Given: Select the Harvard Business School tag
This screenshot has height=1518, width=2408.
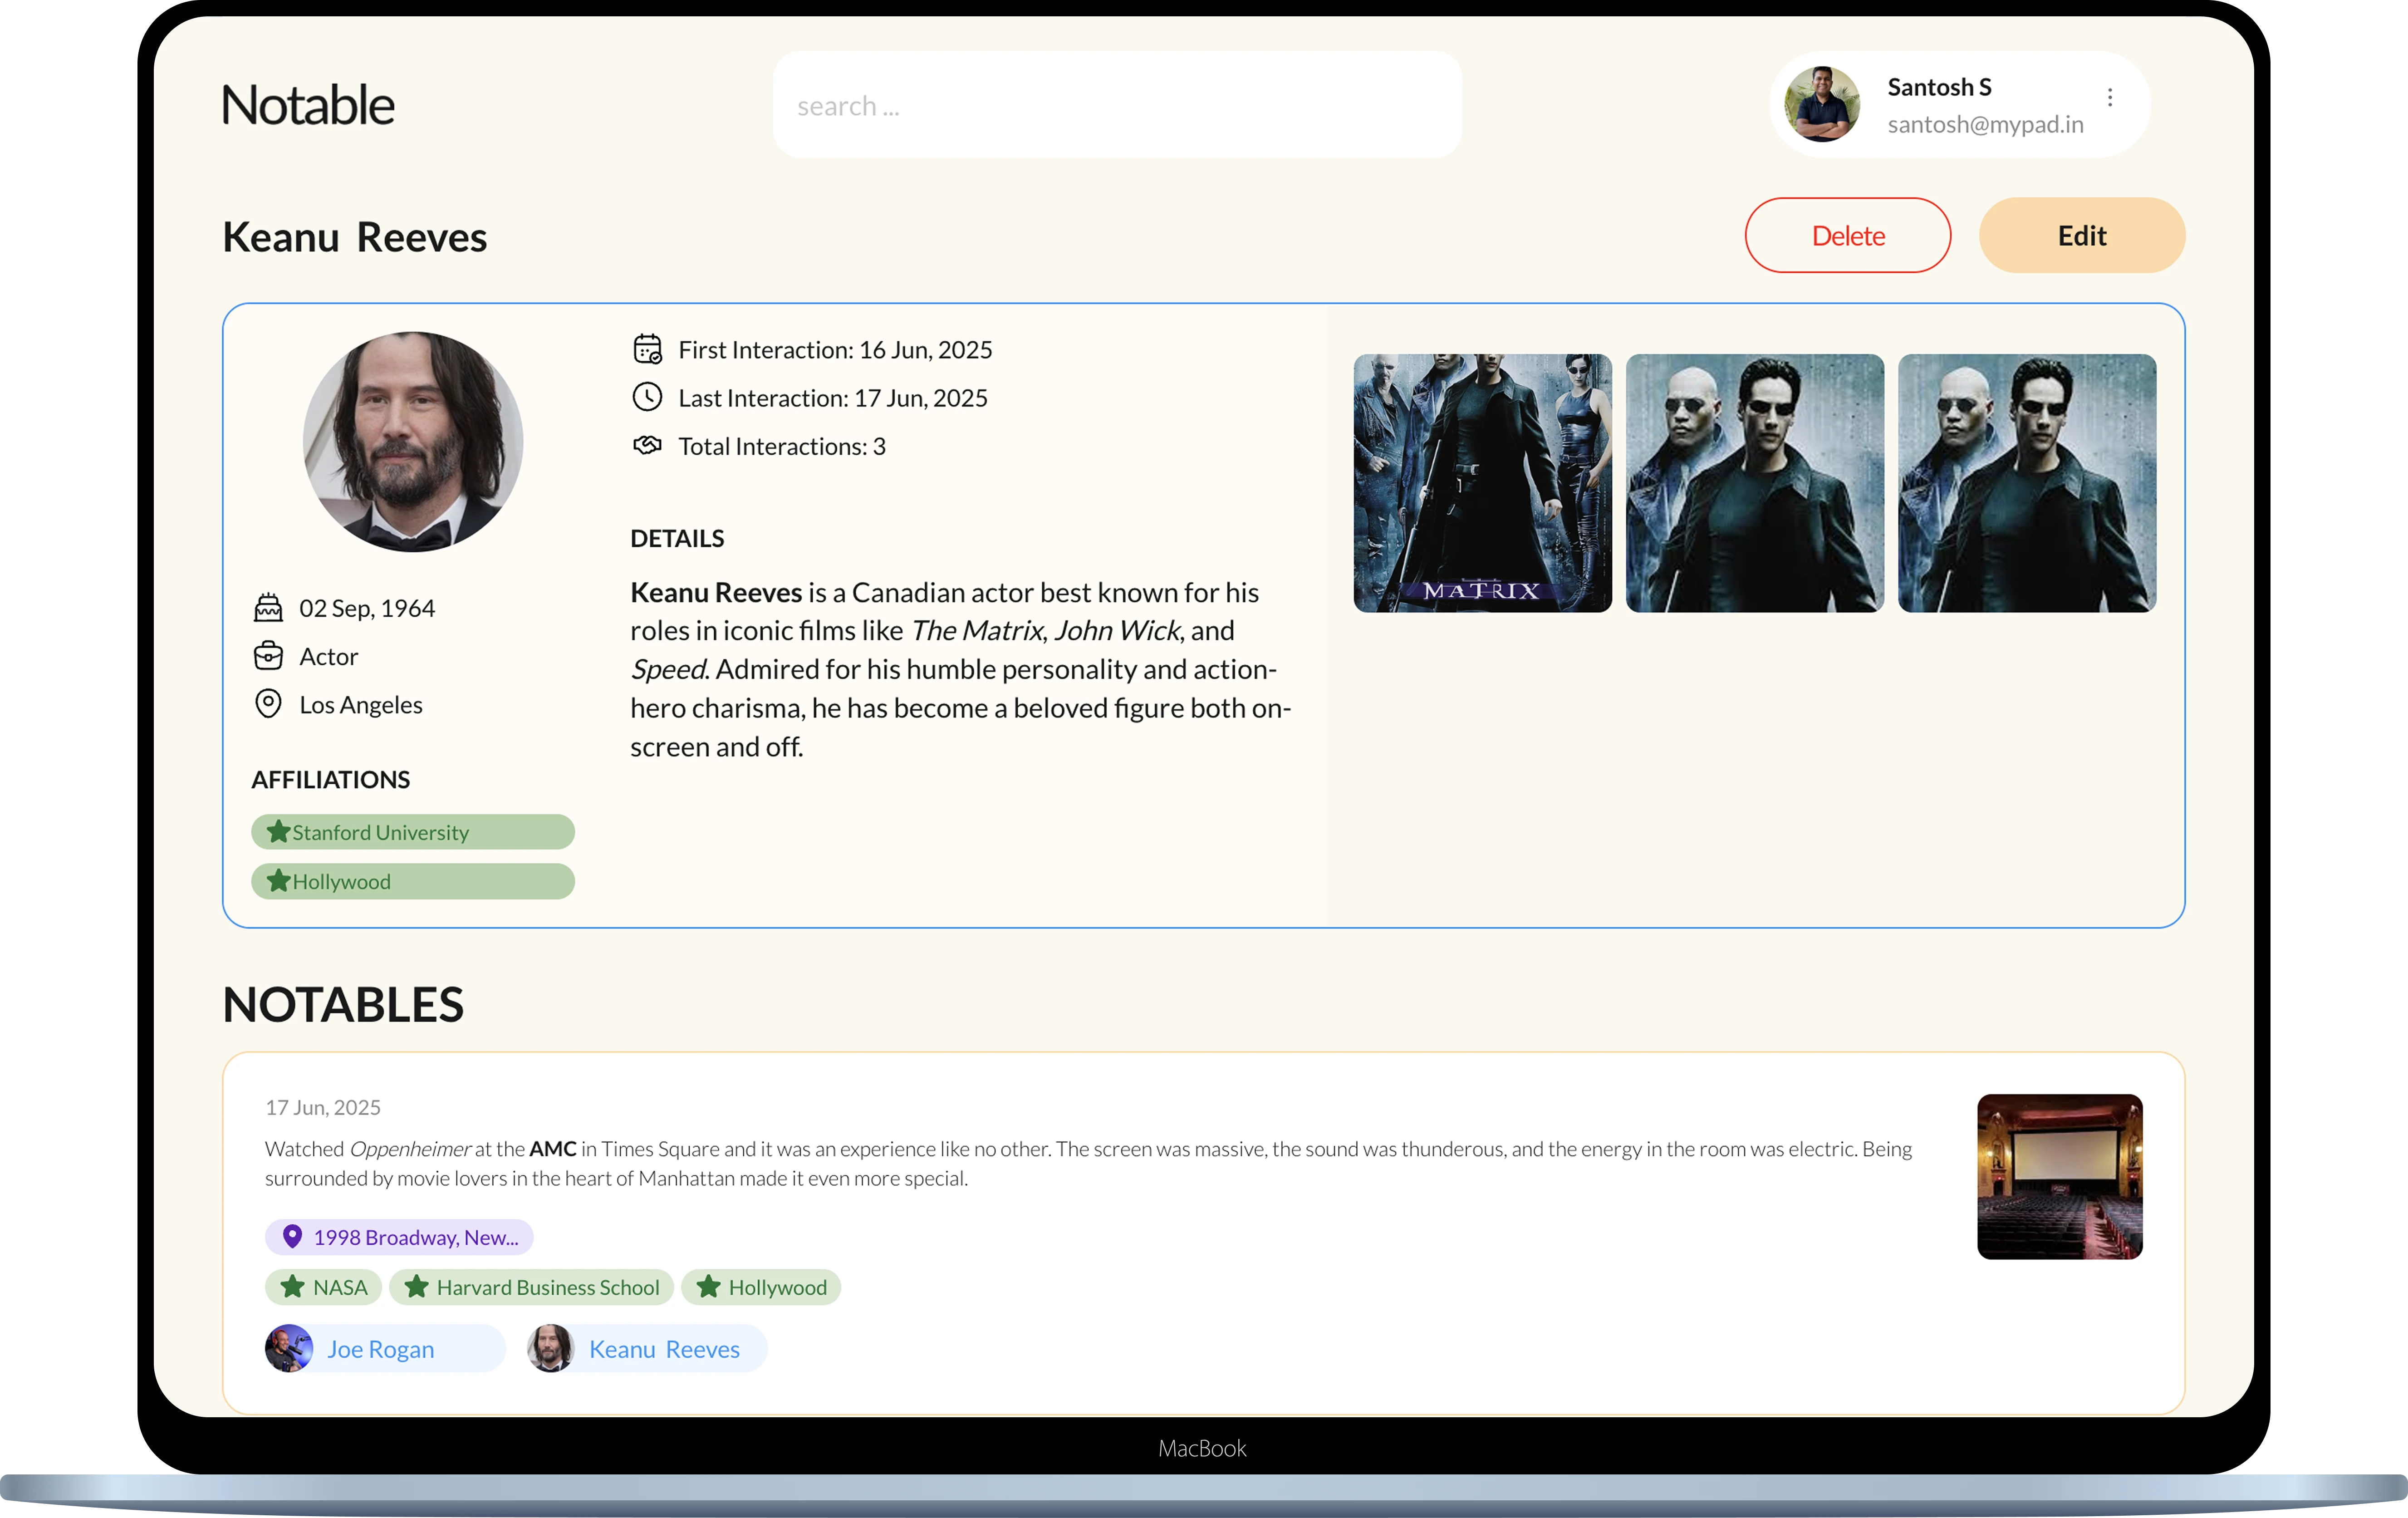Looking at the screenshot, I should (x=531, y=1287).
